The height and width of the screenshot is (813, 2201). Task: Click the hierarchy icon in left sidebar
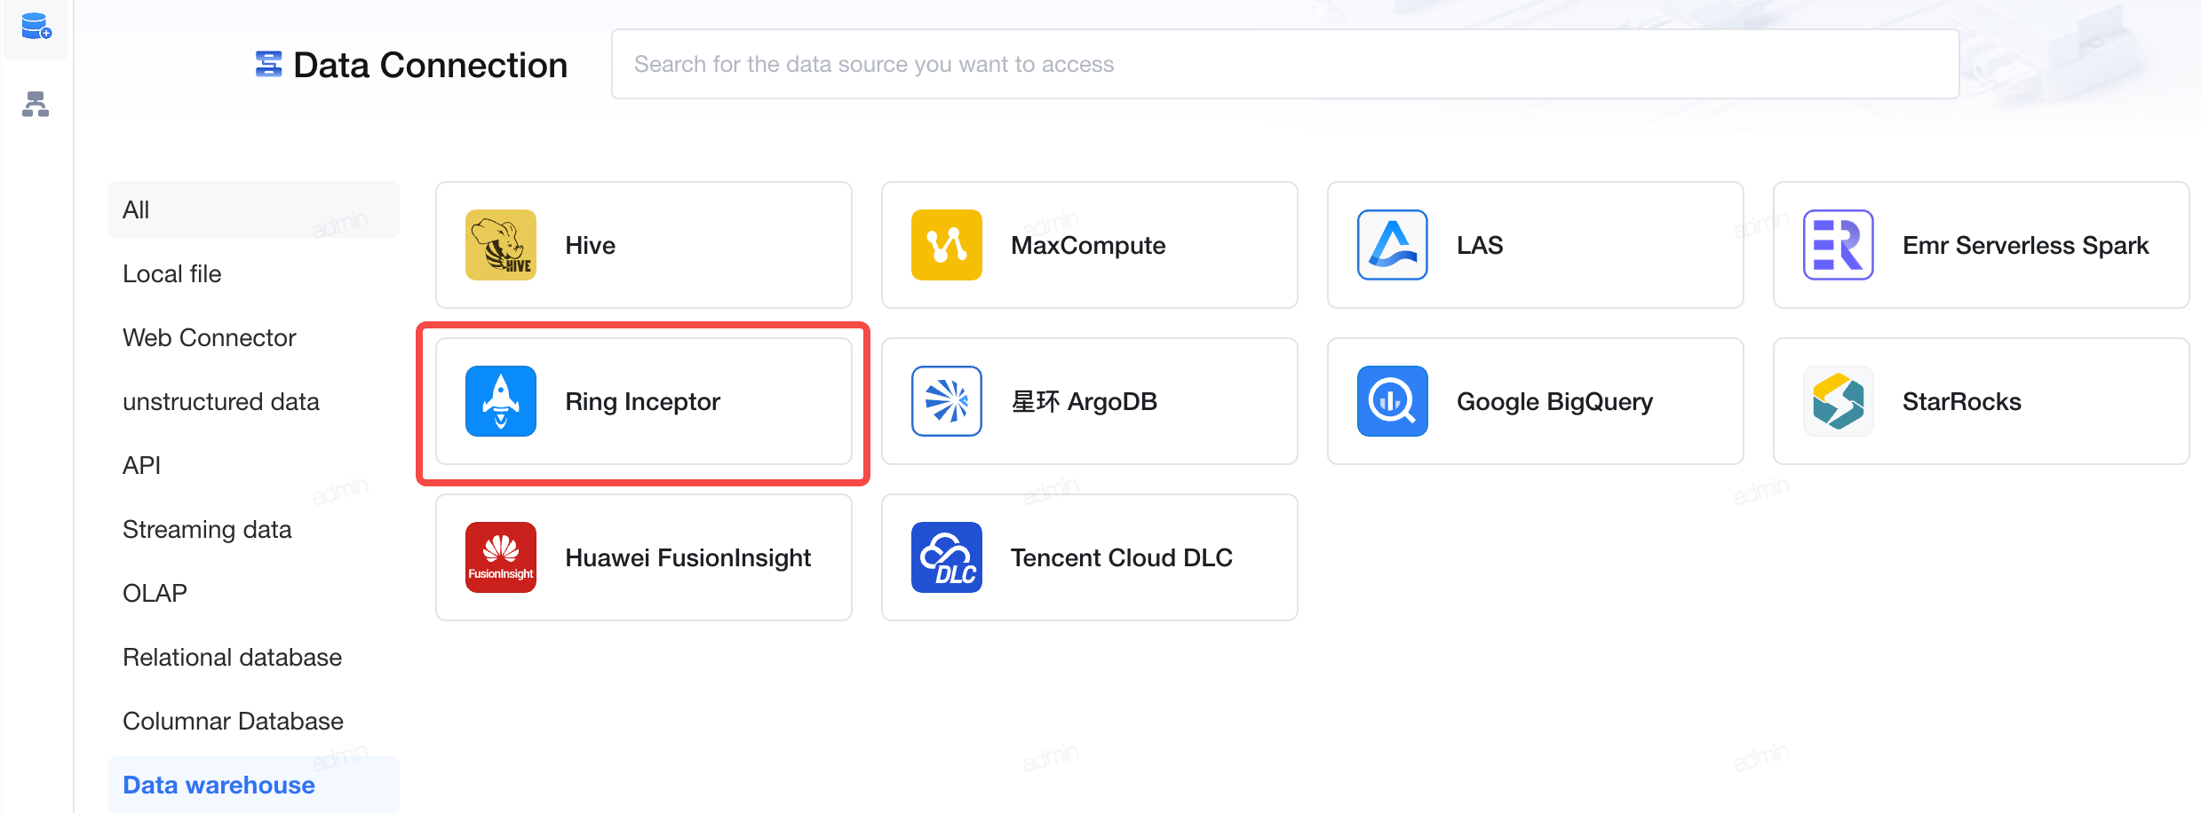[36, 105]
